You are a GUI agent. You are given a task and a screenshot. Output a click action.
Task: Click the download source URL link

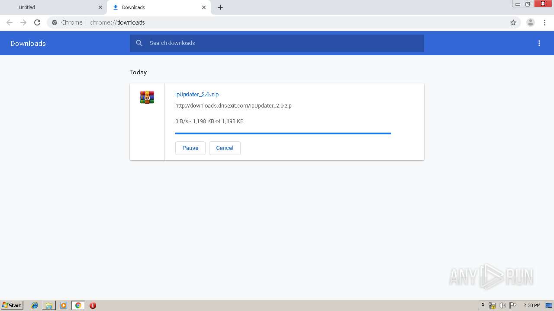pyautogui.click(x=233, y=105)
